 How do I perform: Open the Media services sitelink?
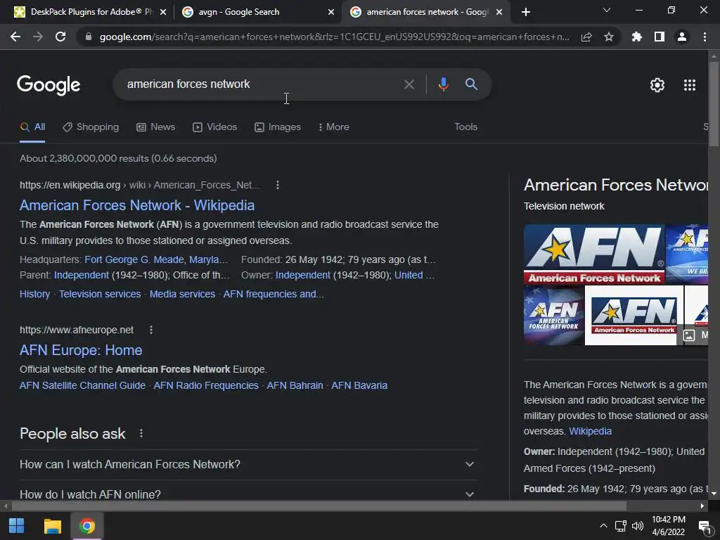point(182,295)
